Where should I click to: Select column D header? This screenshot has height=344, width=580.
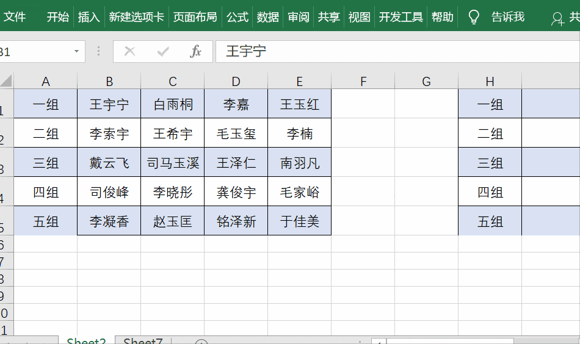pyautogui.click(x=236, y=82)
